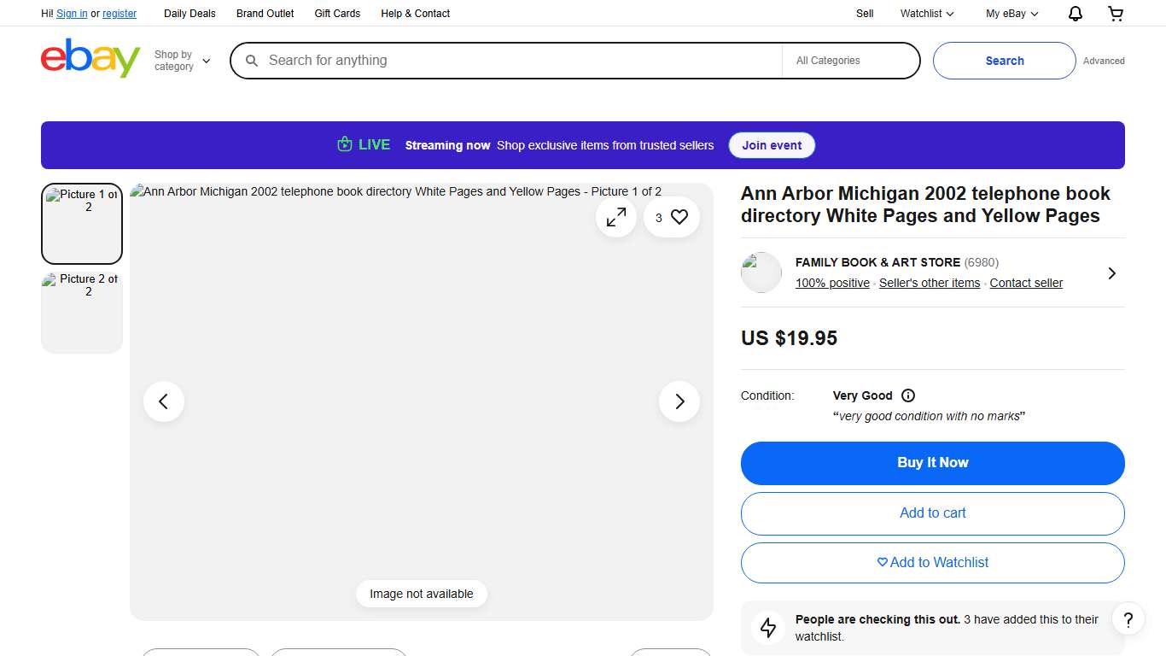Focus the Search for anything field
1166x656 pixels.
click(512, 61)
